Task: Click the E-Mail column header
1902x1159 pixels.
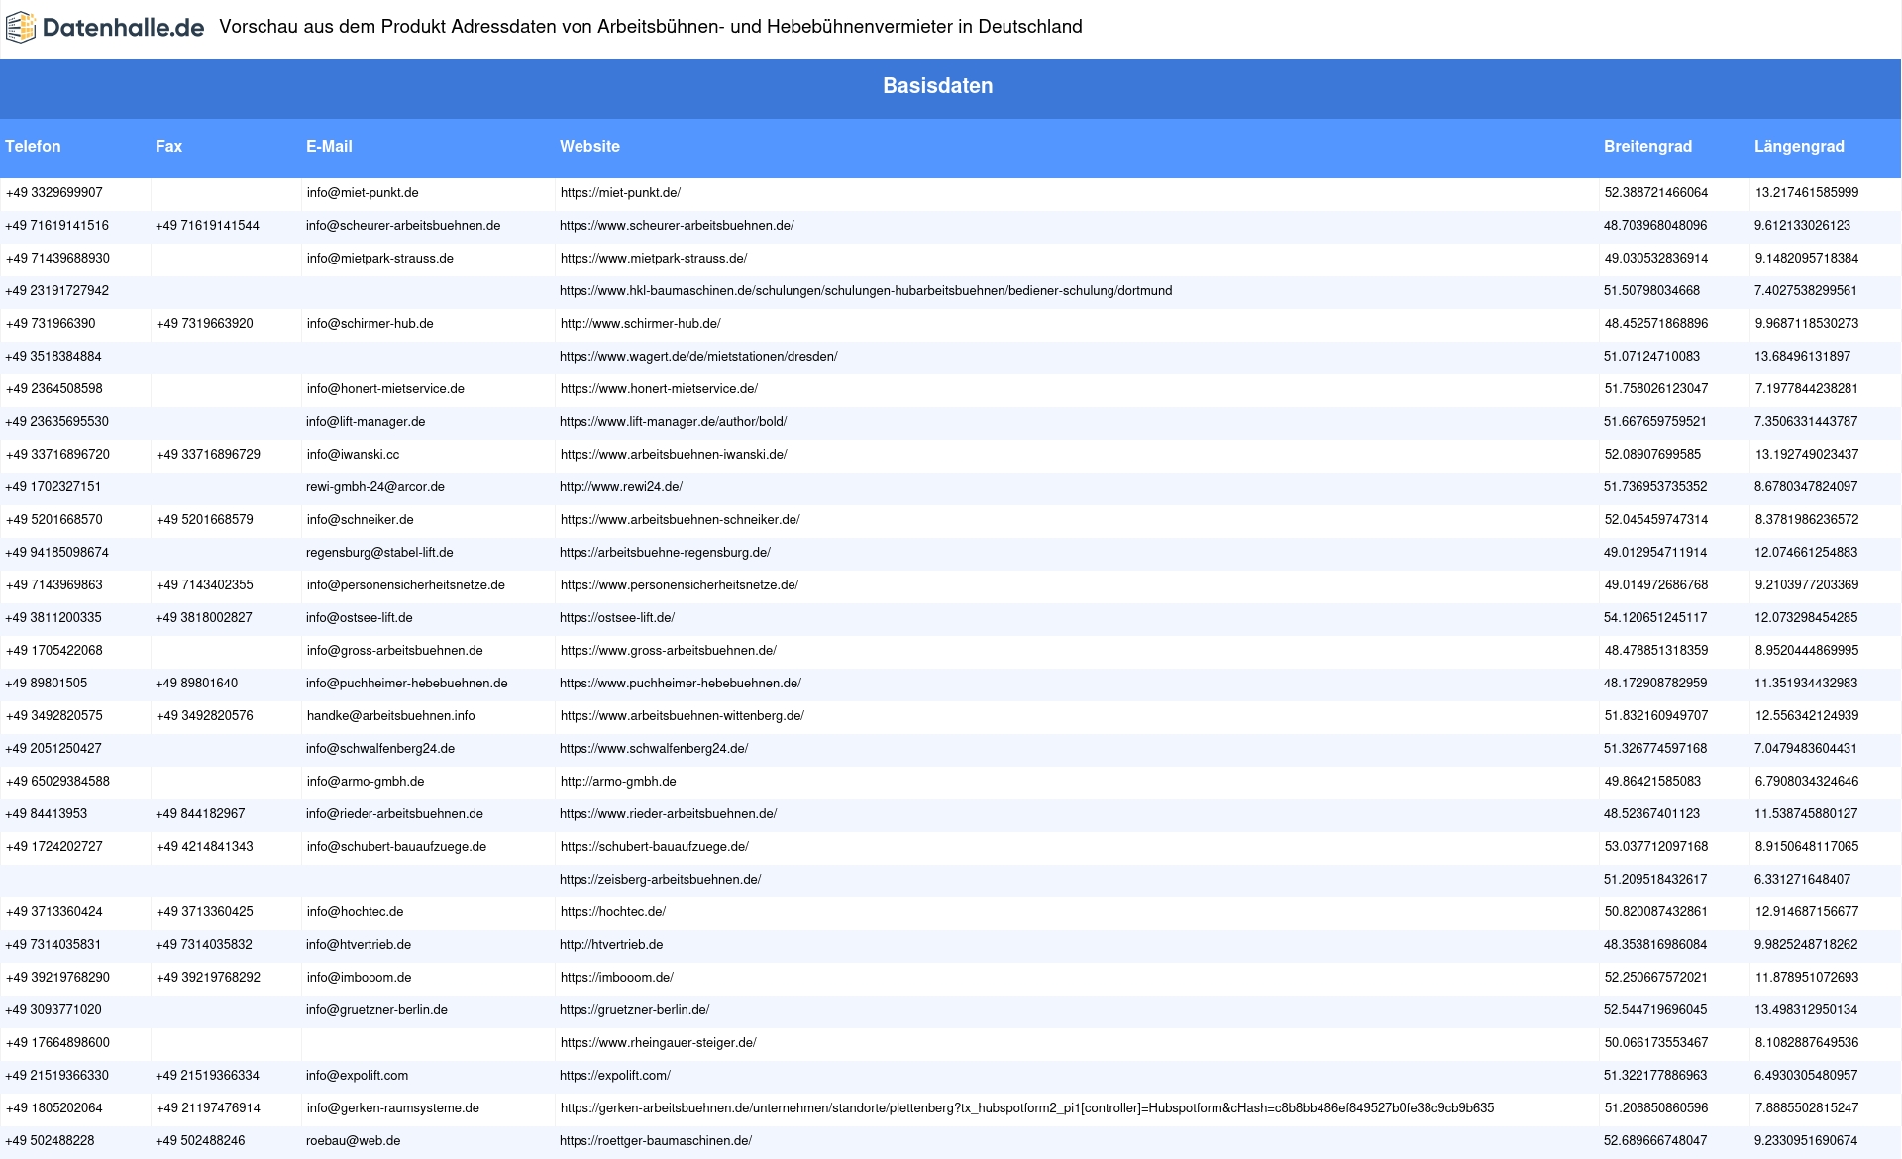Action: 329,146
